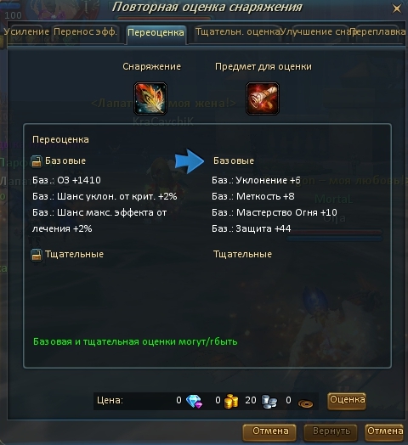Viewport: 408px width, 445px height.
Task: Close the equipment re-appraisal window
Action: [x=397, y=8]
